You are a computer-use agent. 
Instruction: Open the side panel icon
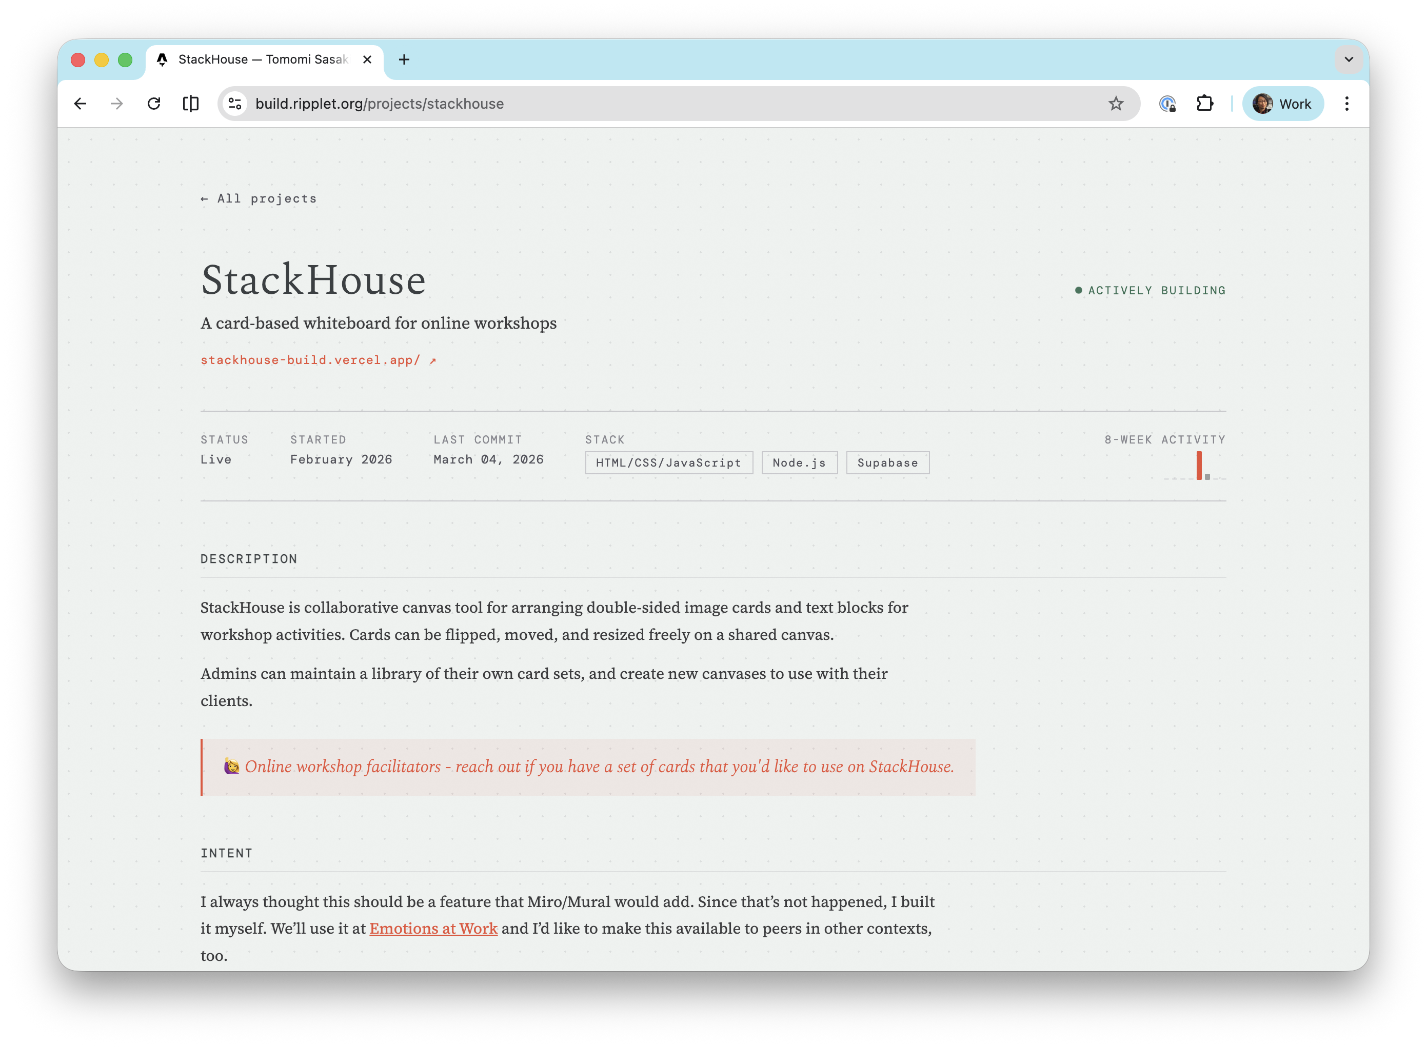point(190,103)
